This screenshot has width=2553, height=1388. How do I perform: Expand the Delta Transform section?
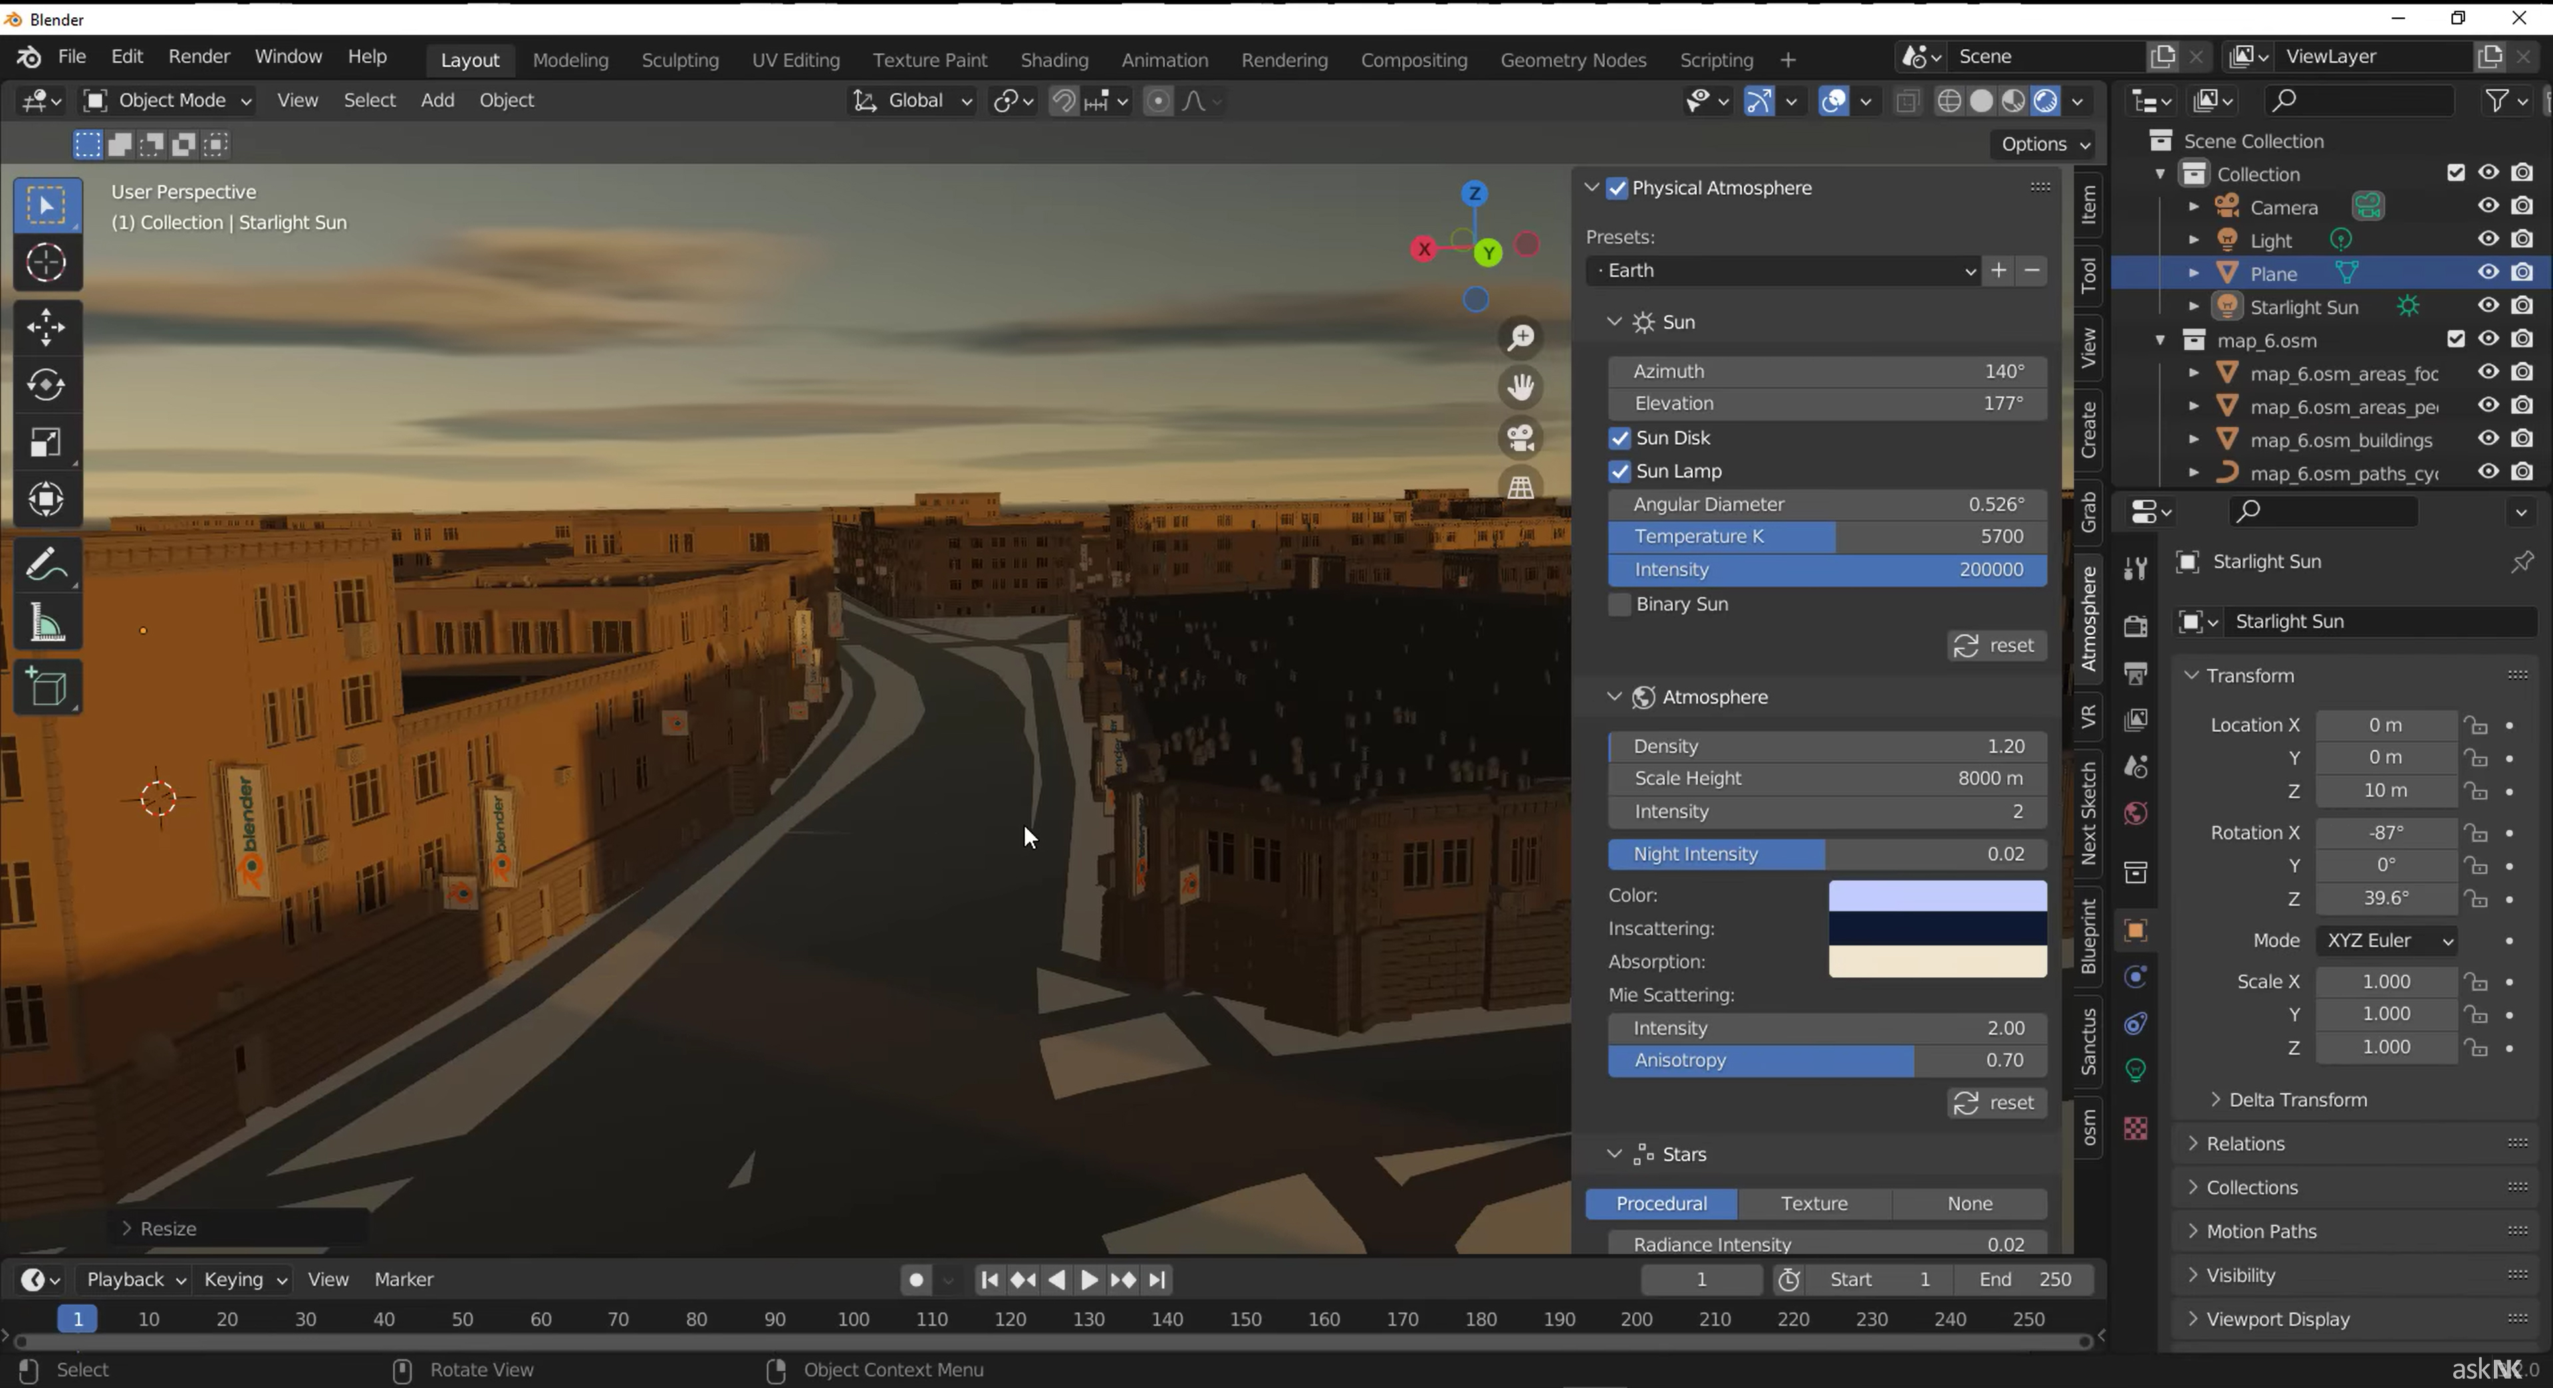click(x=2296, y=1099)
